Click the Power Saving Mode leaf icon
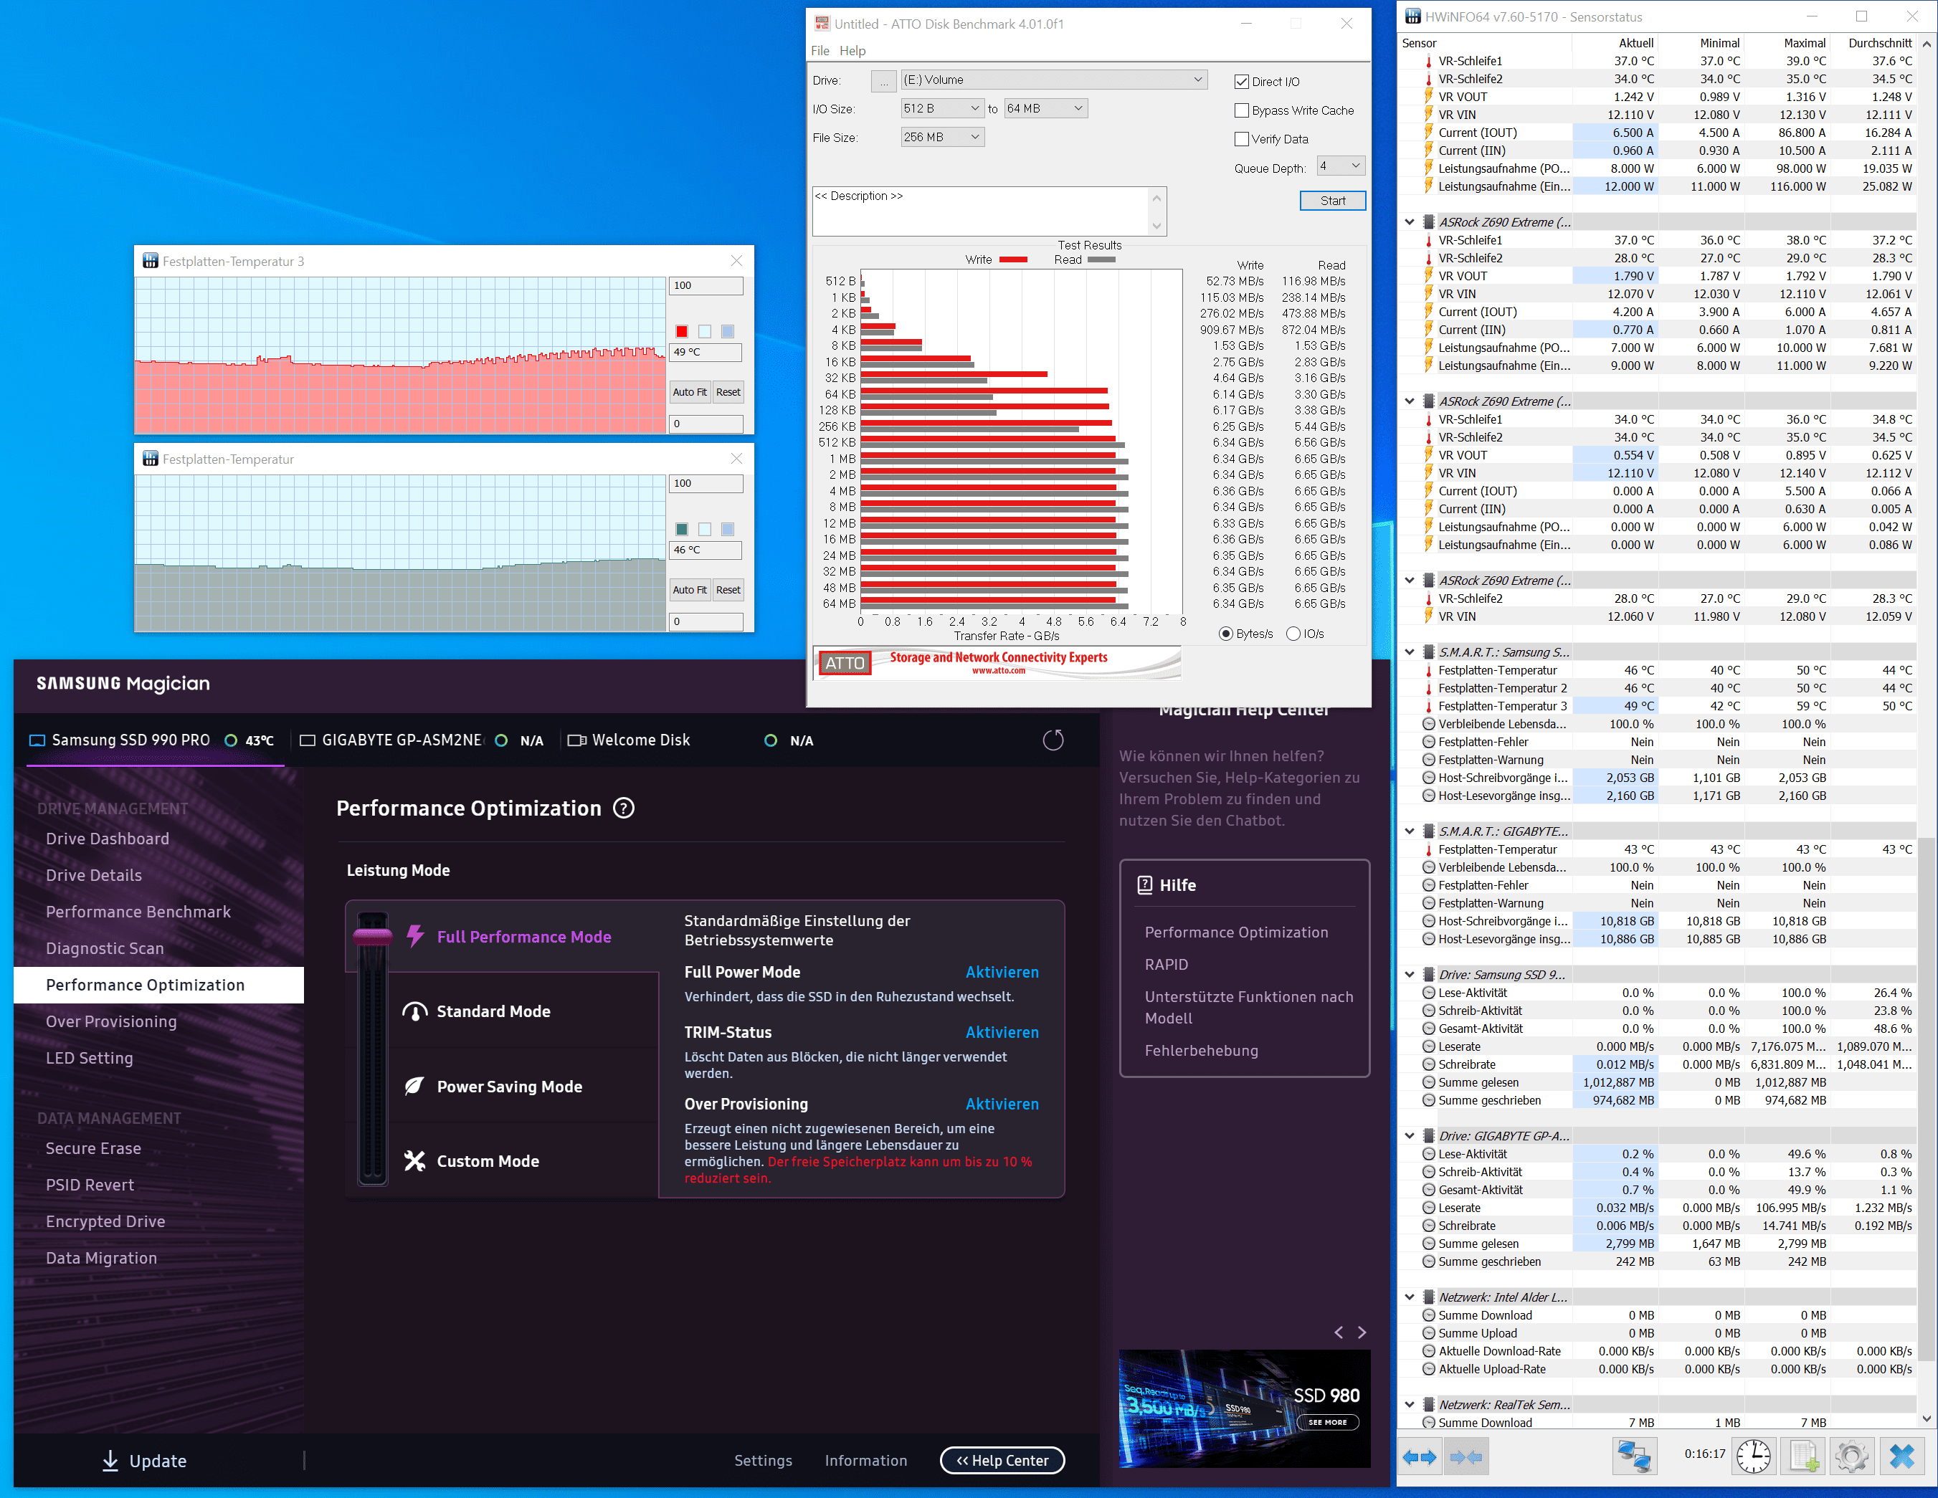 (414, 1087)
